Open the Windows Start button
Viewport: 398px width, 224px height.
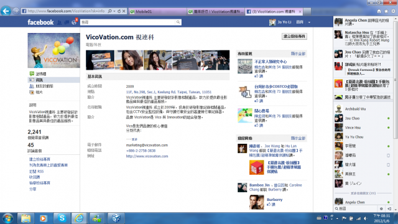tap(7, 218)
